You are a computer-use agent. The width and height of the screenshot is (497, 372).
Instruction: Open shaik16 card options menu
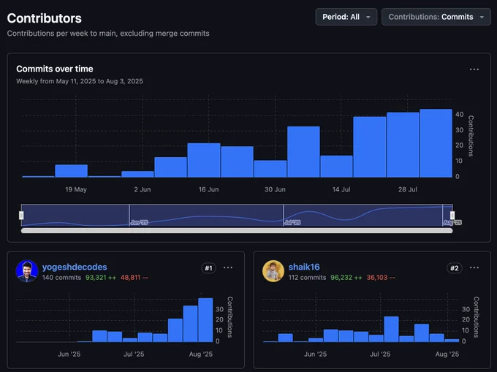pos(474,267)
